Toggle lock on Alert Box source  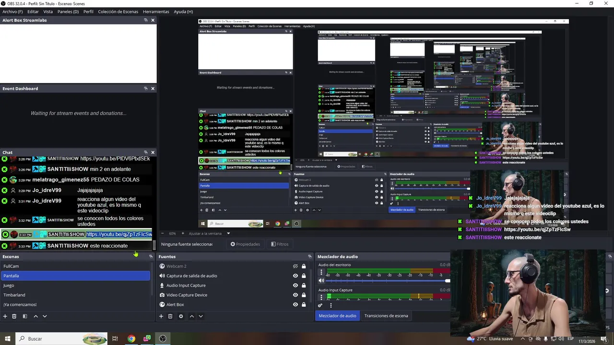tap(304, 305)
